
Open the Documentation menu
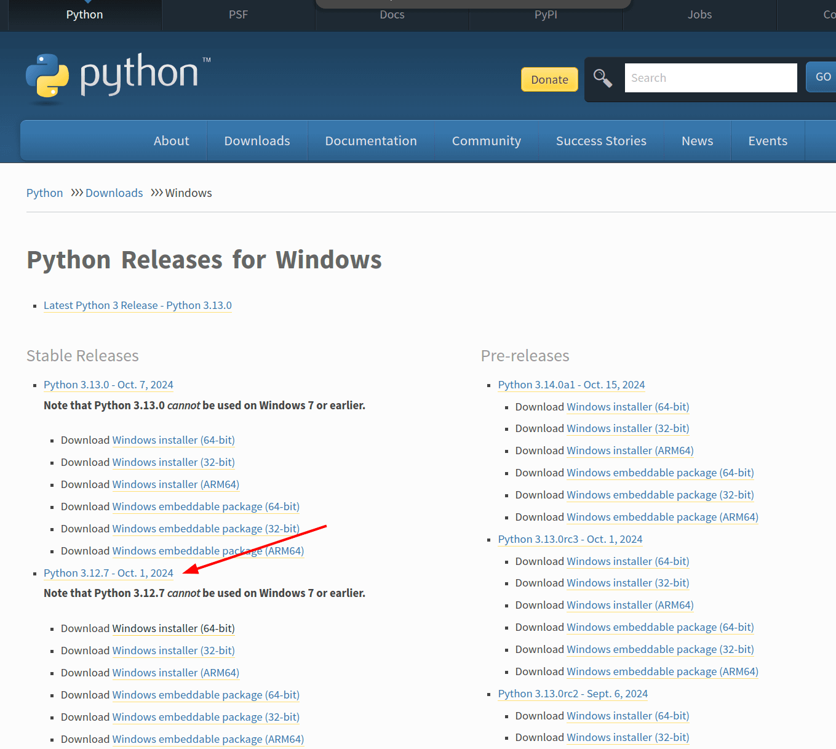371,141
